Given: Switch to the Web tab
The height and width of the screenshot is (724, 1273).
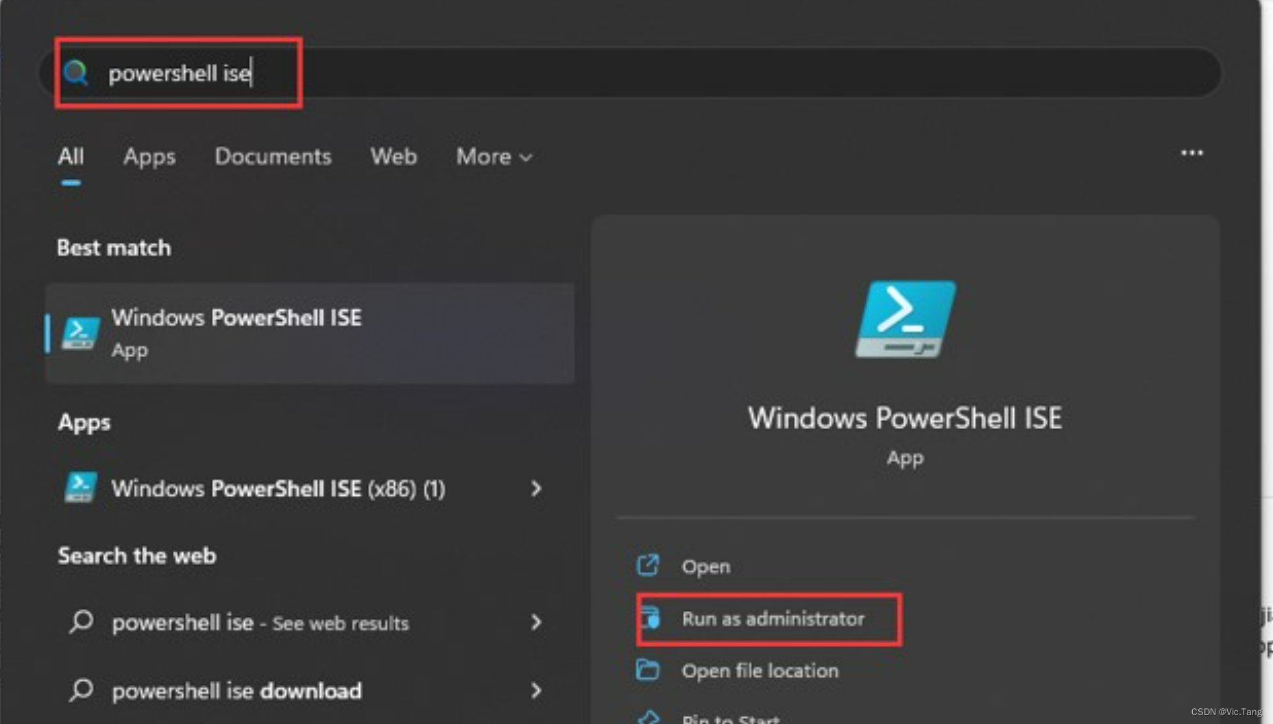Looking at the screenshot, I should pos(393,156).
